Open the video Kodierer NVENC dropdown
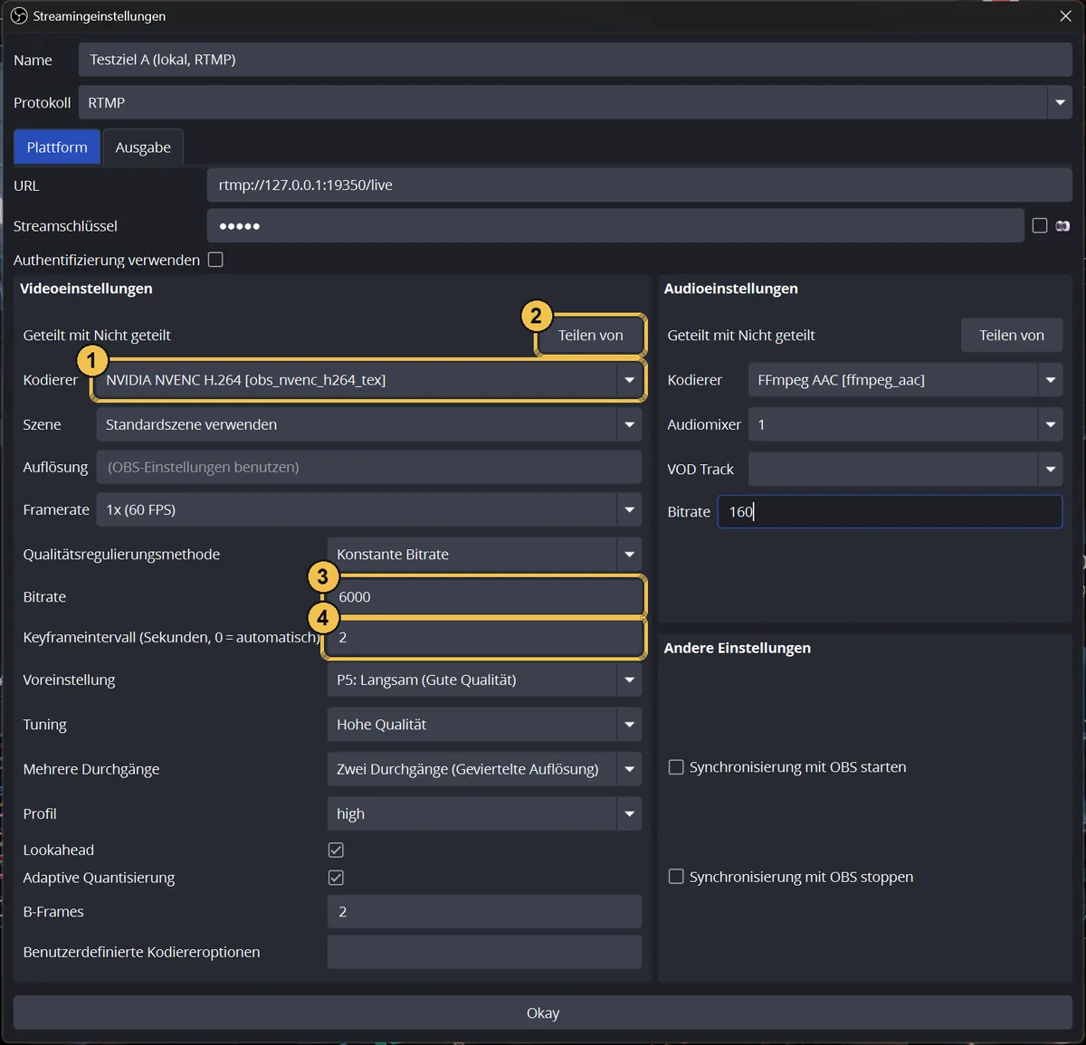The height and width of the screenshot is (1045, 1086). point(368,380)
